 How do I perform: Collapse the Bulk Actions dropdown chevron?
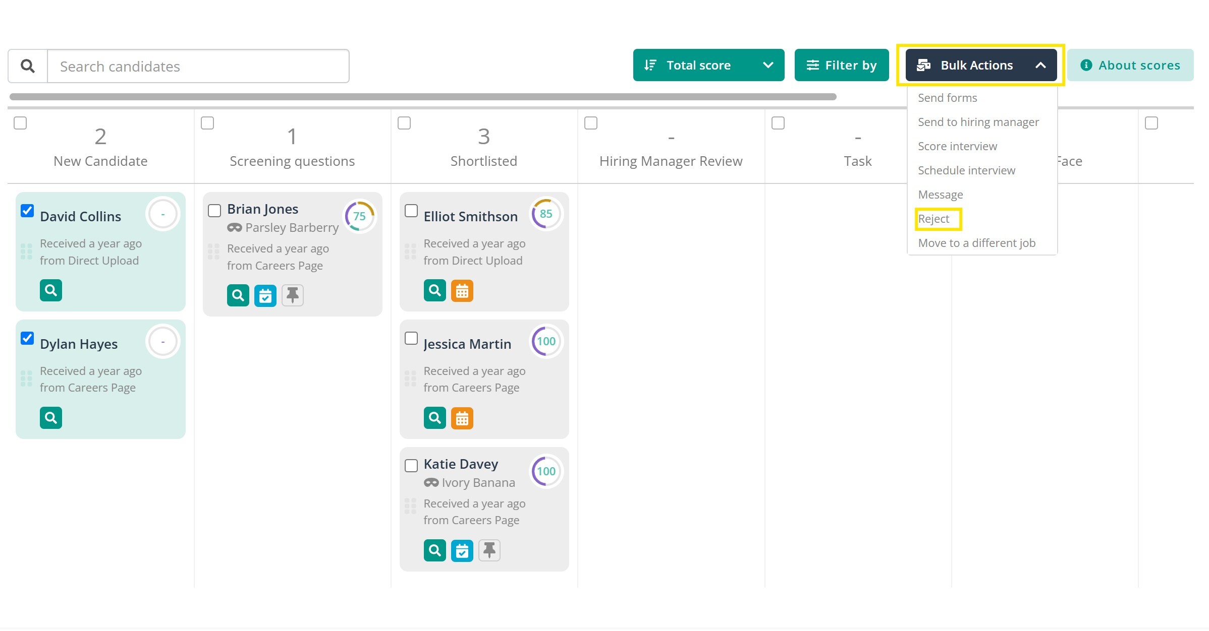(1040, 65)
